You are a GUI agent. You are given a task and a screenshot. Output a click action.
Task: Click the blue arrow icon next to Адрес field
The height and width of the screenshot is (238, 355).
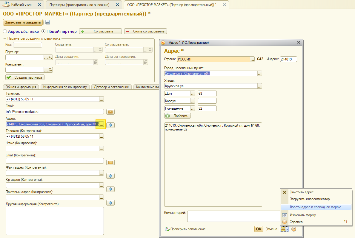[110, 125]
